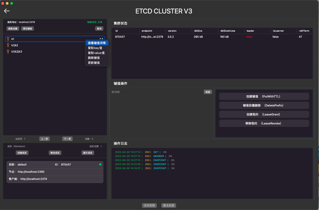Click the green status square of default member
Viewport: 319px width, 210px height.
point(100,164)
